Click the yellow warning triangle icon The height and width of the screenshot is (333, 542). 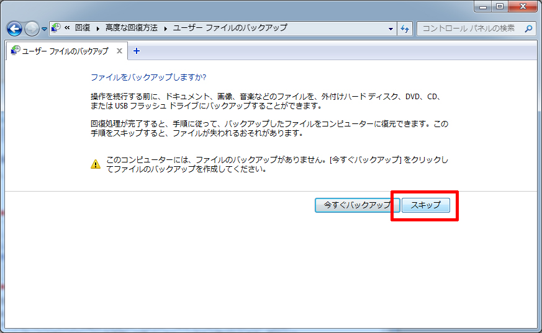pos(95,164)
